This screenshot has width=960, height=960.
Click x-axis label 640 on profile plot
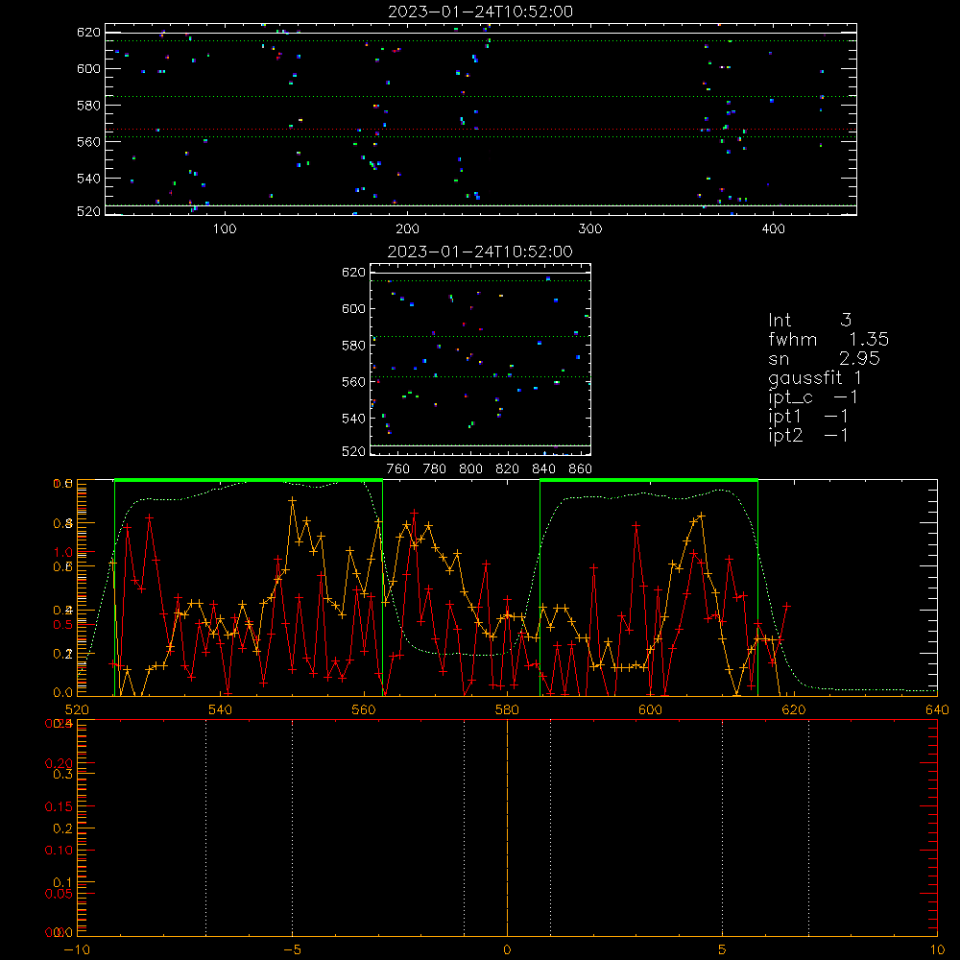point(937,709)
